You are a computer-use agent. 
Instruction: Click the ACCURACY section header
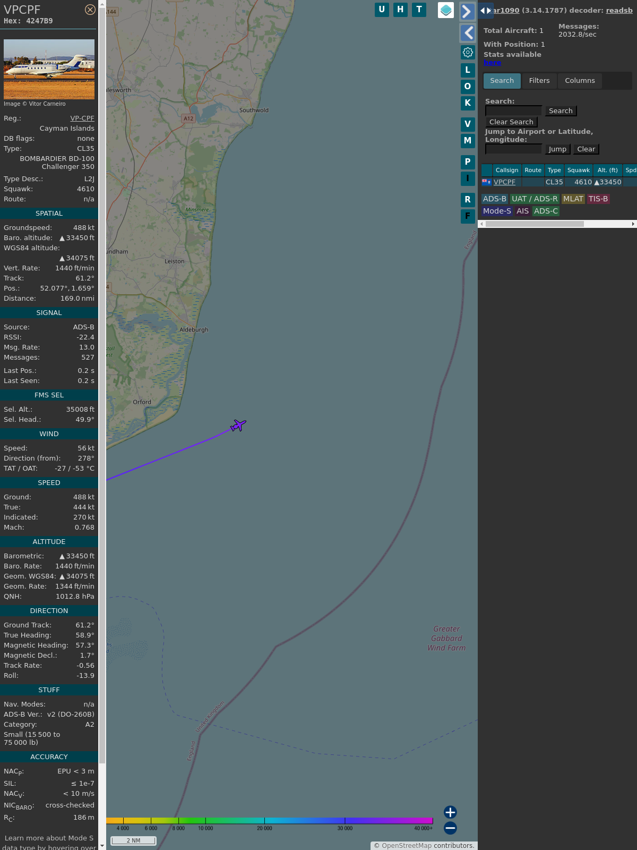(x=49, y=757)
